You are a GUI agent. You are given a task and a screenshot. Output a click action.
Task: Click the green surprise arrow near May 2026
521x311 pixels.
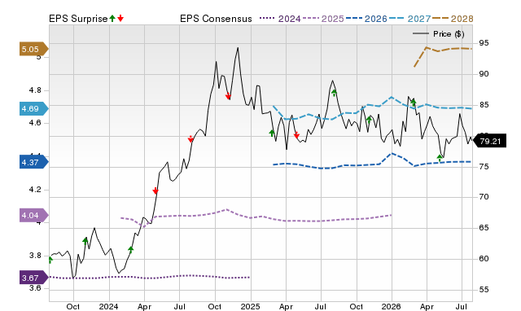440,157
